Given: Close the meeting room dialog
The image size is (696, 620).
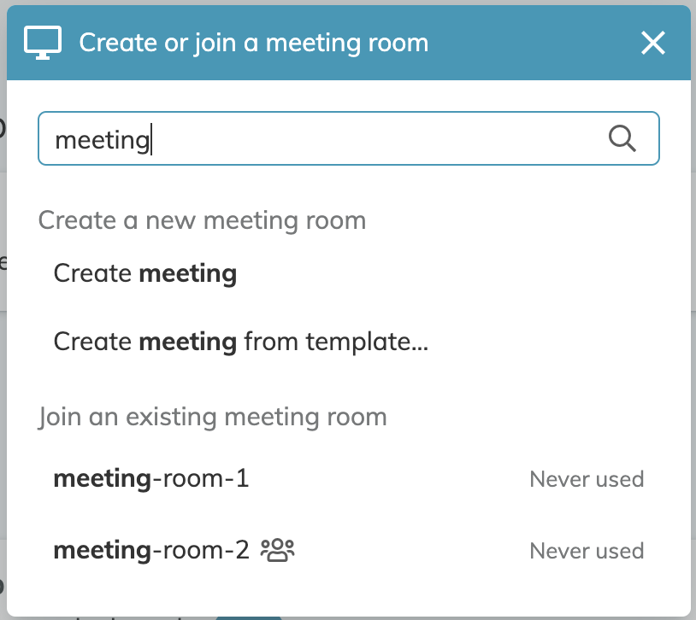Looking at the screenshot, I should coord(653,43).
